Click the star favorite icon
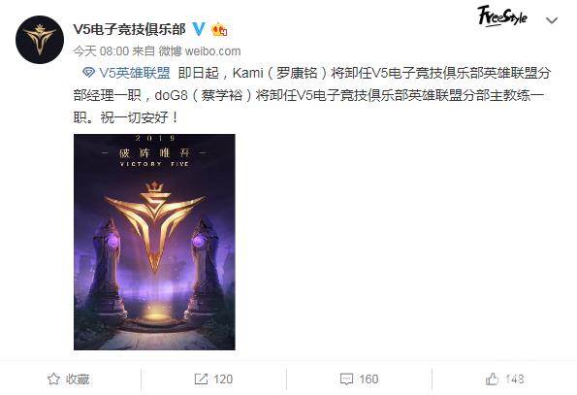The width and height of the screenshot is (577, 395). (x=53, y=379)
